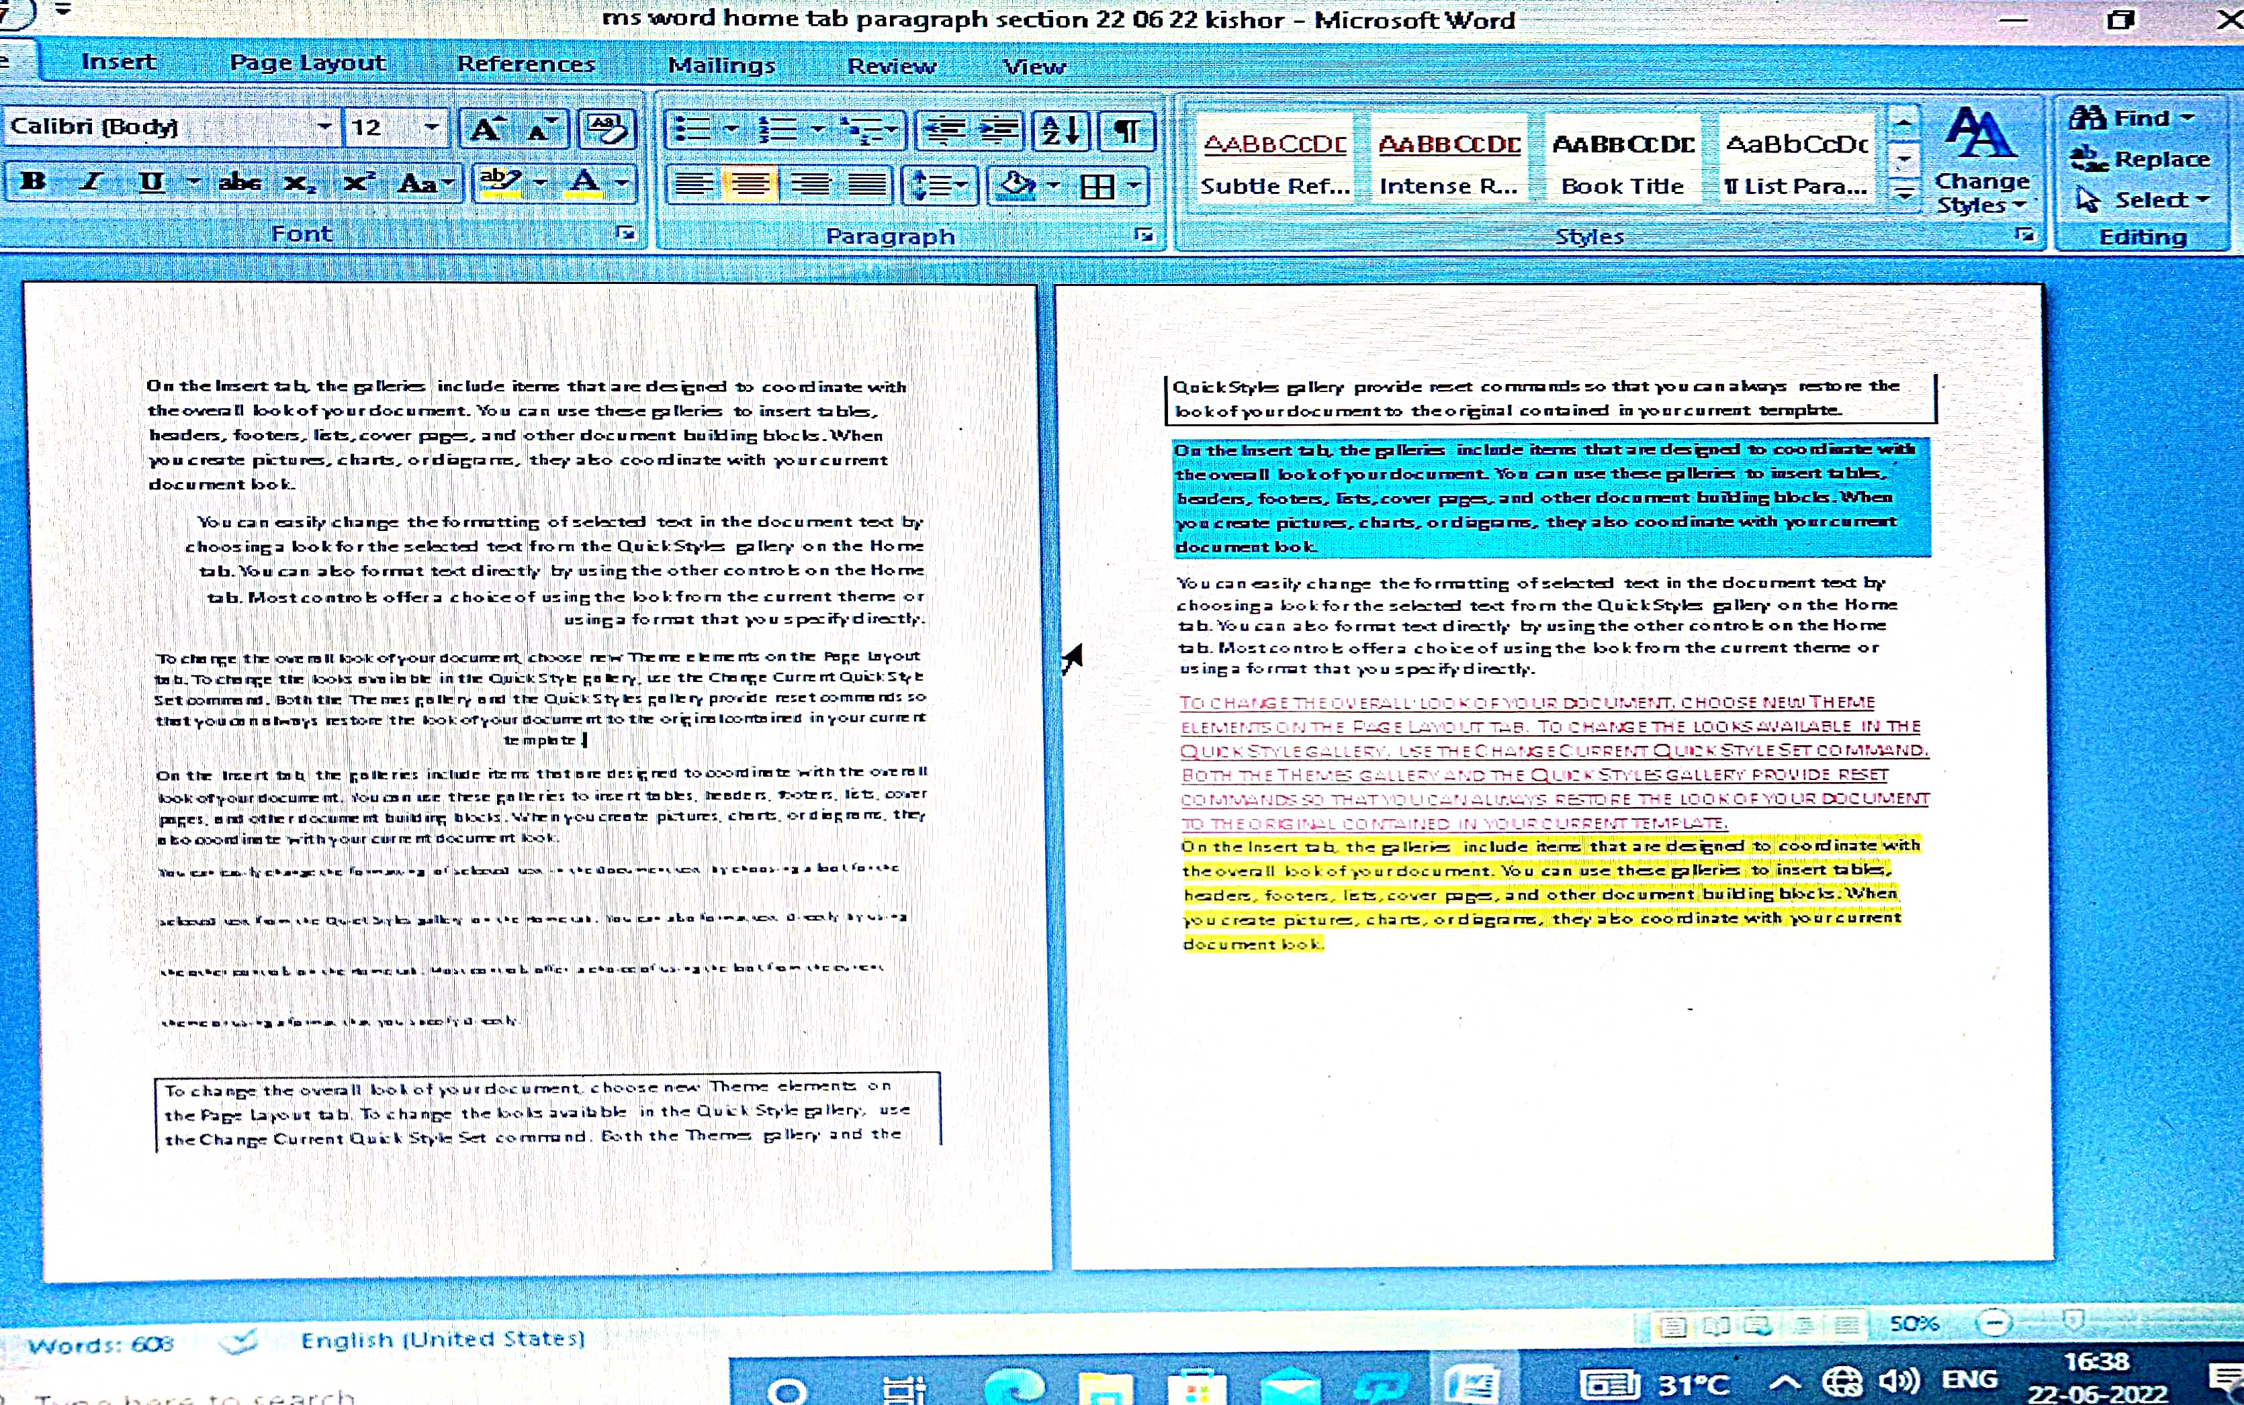The height and width of the screenshot is (1405, 2244).
Task: Click the Superscript icon
Action: (x=357, y=182)
